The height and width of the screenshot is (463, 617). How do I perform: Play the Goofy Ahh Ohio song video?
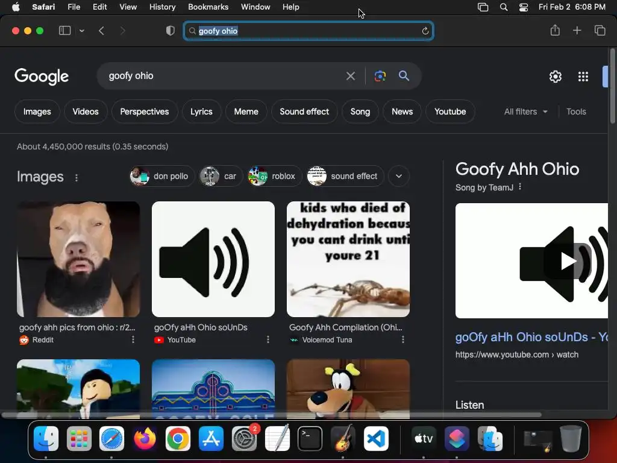(568, 261)
